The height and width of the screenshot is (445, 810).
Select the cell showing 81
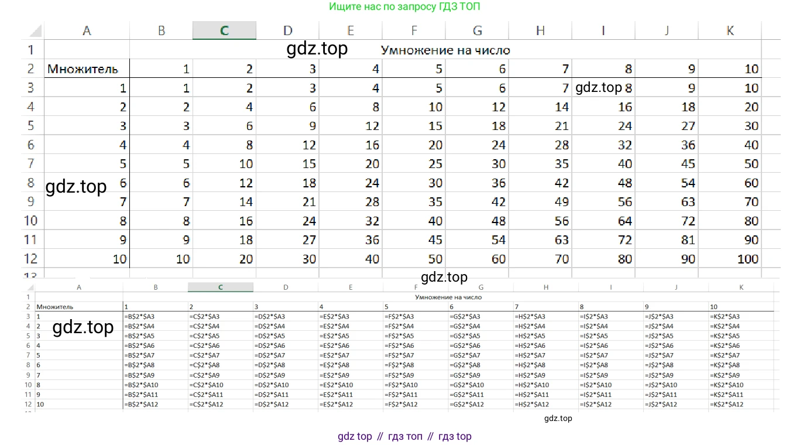point(667,239)
